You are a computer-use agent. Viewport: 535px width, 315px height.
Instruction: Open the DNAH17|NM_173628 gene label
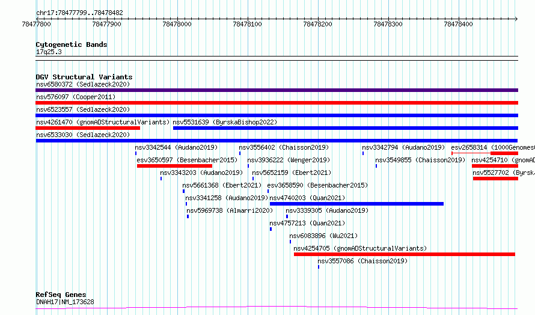(65, 302)
